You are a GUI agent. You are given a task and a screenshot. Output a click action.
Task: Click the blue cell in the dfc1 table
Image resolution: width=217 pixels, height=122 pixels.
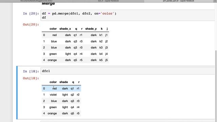[54, 101]
